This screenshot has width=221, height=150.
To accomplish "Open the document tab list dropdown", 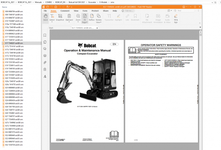I will click(x=200, y=27).
